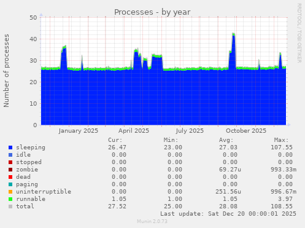Click the uninterruptible average value 251.56u
Screen dimensions: 305x228
coord(228,192)
